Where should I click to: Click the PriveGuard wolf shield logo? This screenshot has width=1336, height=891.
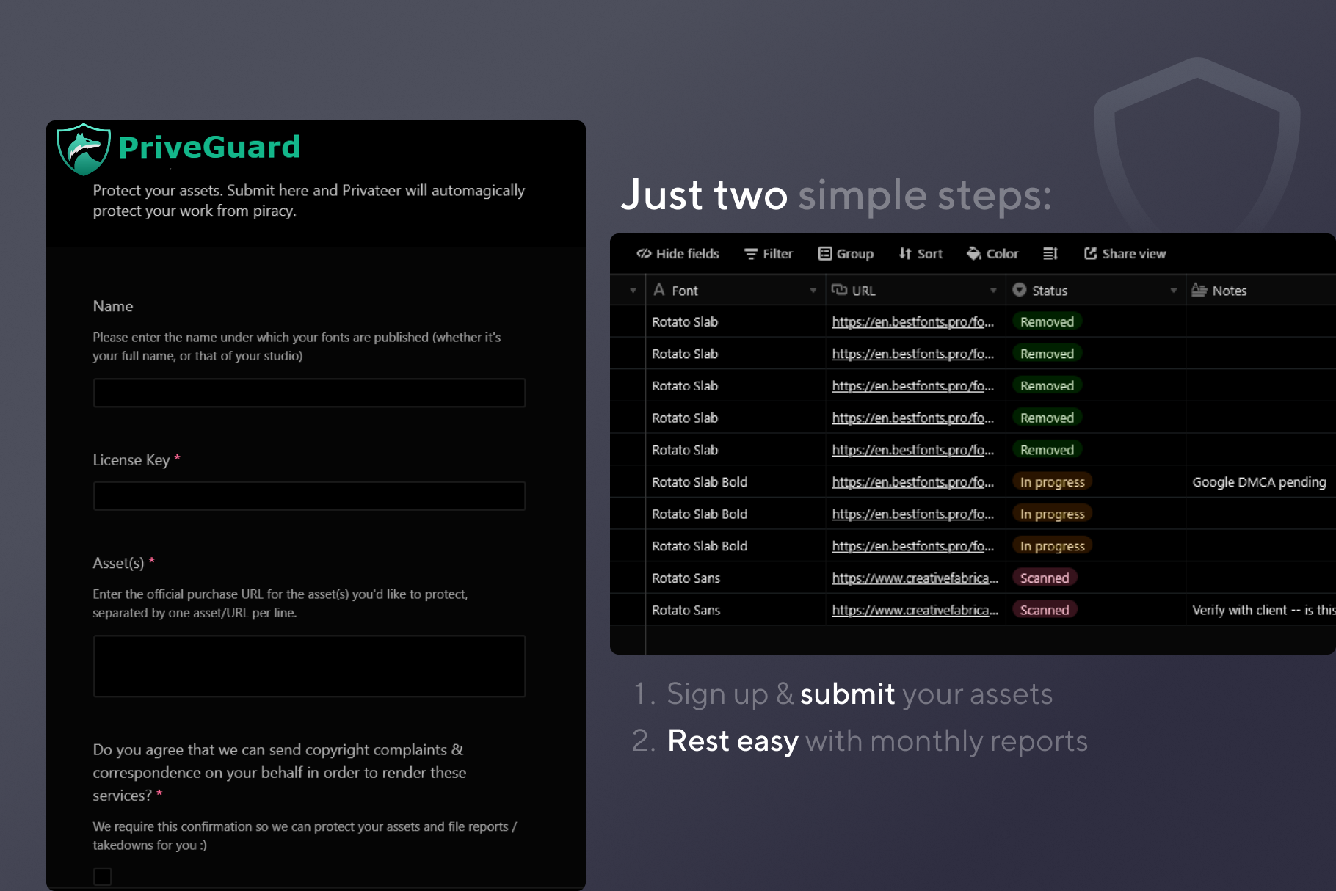[x=84, y=149]
